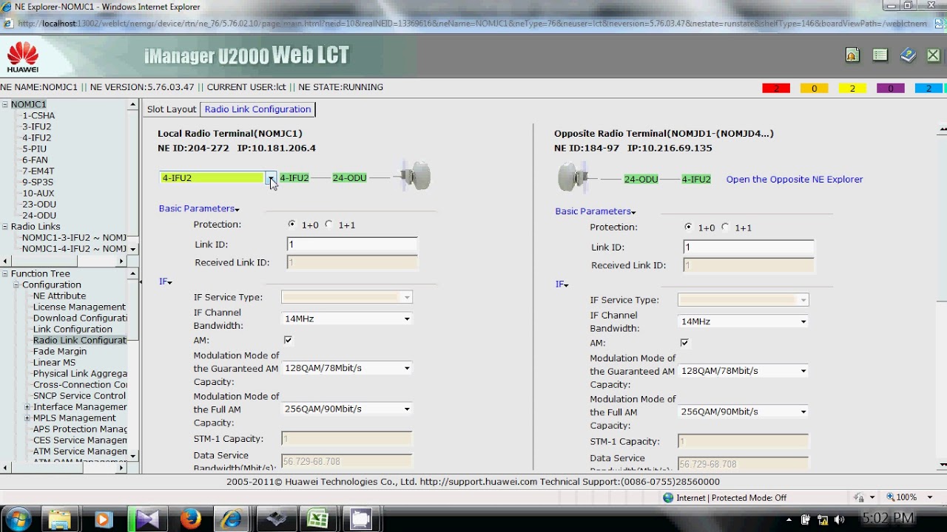Open the Opposite NE Explorer link

pos(795,180)
